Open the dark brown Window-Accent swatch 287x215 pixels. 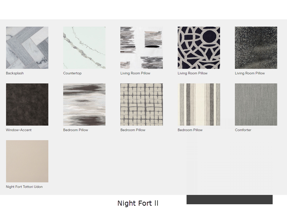[x=27, y=104]
